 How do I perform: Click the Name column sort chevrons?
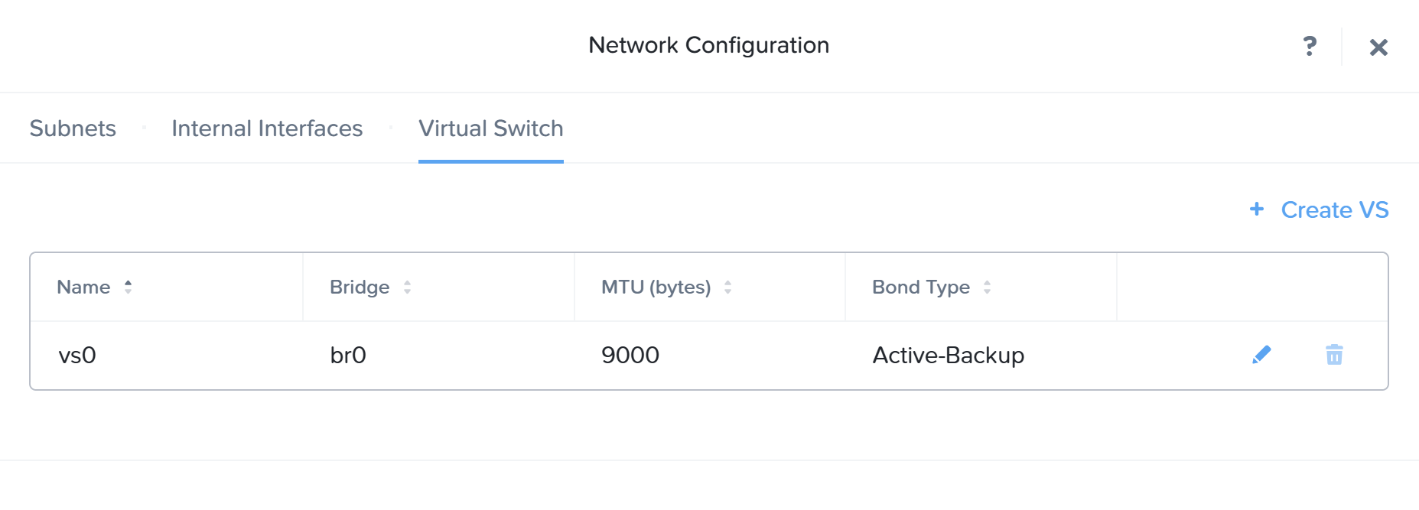pyautogui.click(x=129, y=287)
